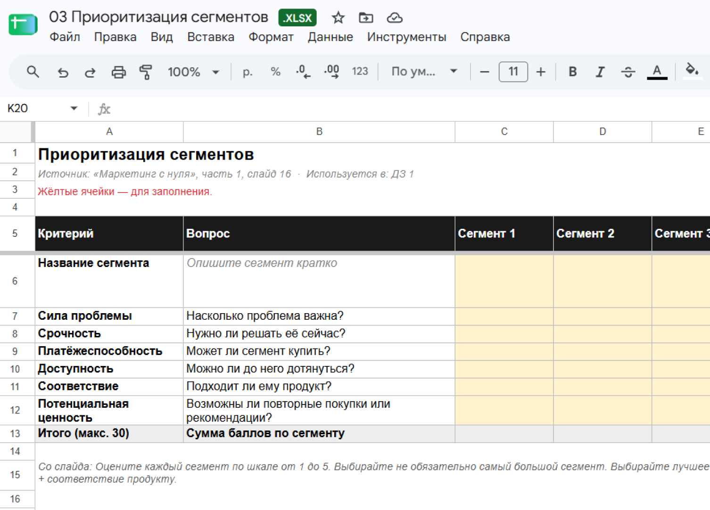Undo the last action
The height and width of the screenshot is (510, 710).
coord(63,72)
